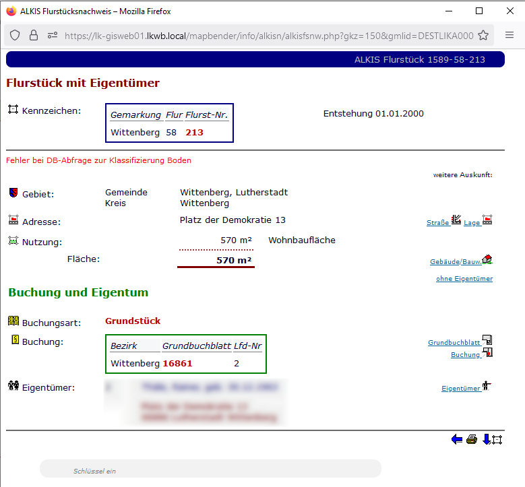Image resolution: width=525 pixels, height=487 pixels.
Task: Click the Straße street icon
Action: [456, 220]
